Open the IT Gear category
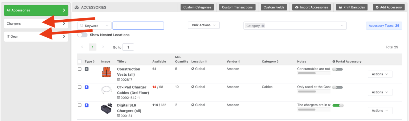 click(36, 37)
